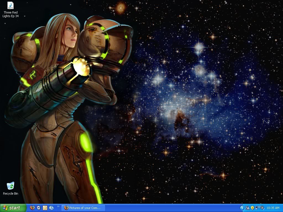
Task: Click the yellow security shield tray icon
Action: tap(252, 208)
